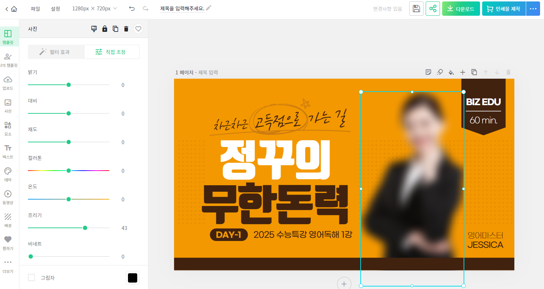Expand the 더보기 sidebar item

(x=8, y=266)
